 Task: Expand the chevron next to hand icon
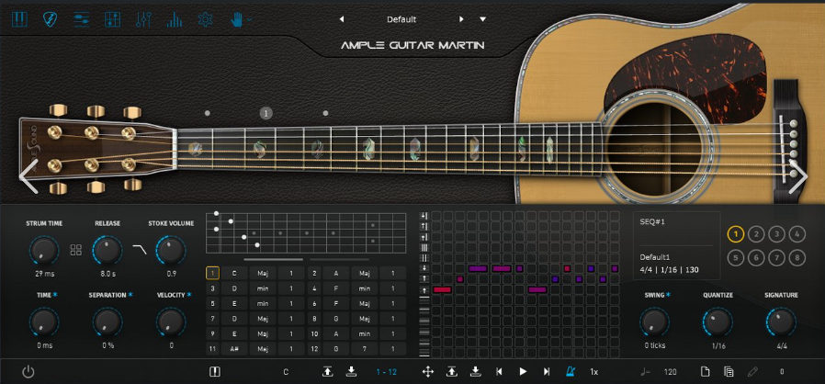pyautogui.click(x=249, y=19)
